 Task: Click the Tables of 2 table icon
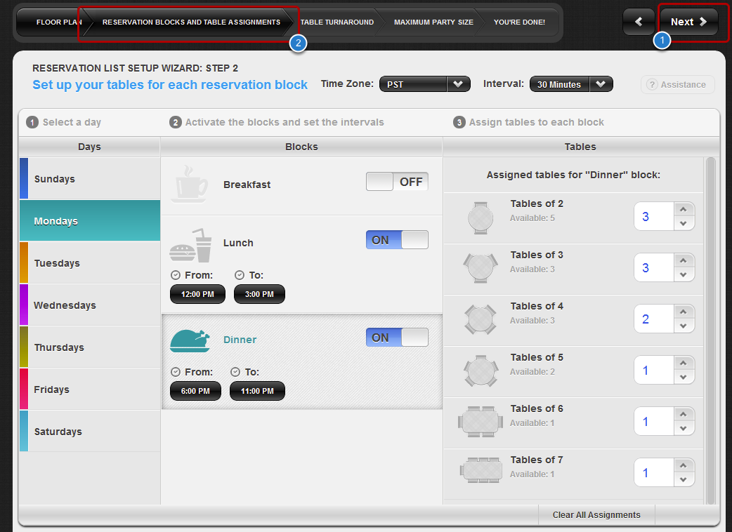[x=481, y=217]
